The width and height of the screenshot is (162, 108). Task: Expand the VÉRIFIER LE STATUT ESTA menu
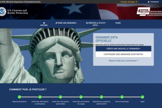coord(96,24)
